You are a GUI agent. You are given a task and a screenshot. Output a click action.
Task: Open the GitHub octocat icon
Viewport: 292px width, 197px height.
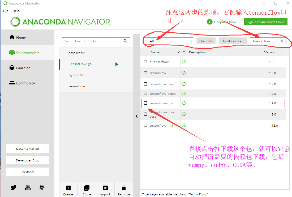tap(42, 187)
